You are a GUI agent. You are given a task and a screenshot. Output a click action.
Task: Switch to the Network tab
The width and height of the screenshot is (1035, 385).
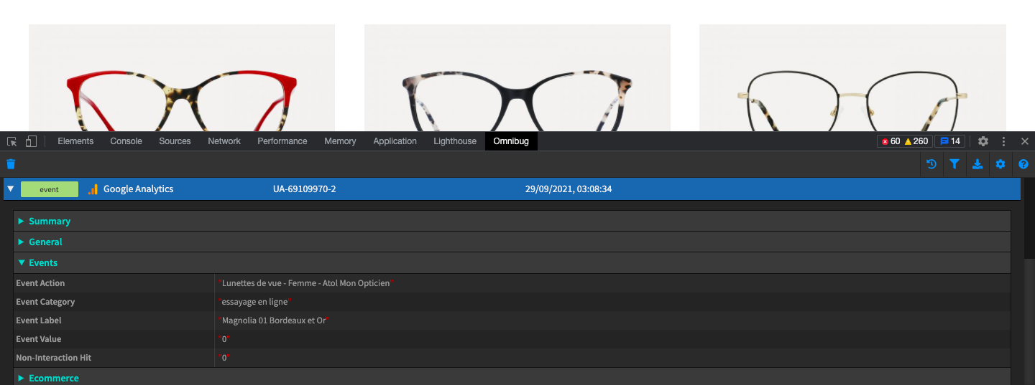coord(224,141)
